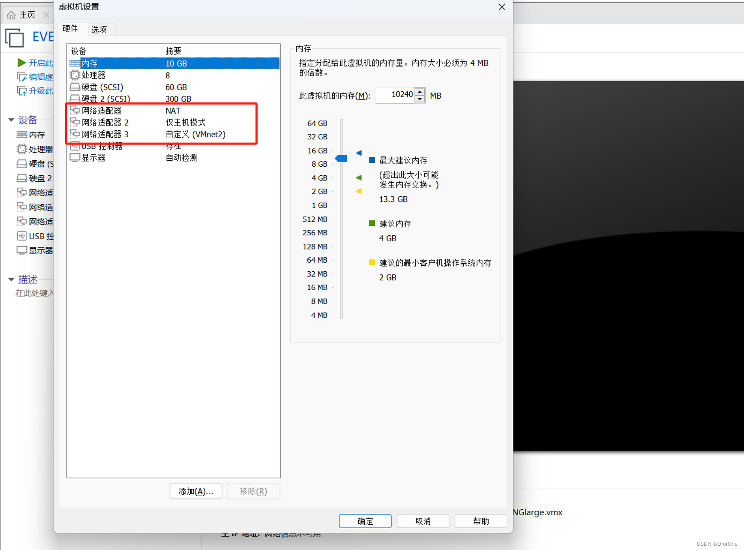The image size is (744, 550).
Task: Click the memory value field showing 10240
Action: coord(396,95)
